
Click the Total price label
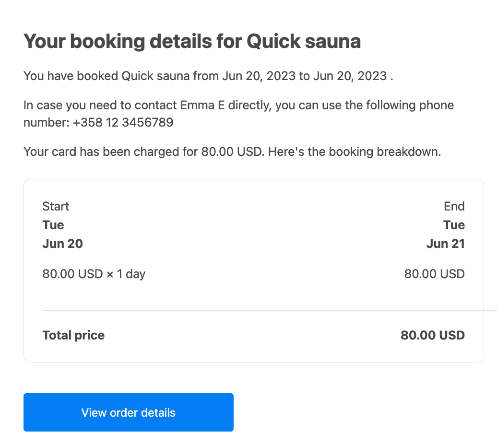[x=73, y=335]
